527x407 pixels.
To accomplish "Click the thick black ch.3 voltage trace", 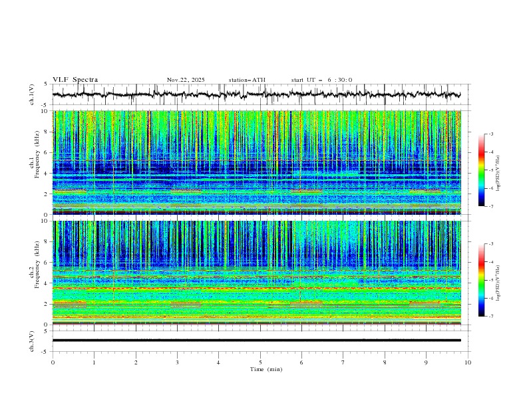I will coord(256,340).
